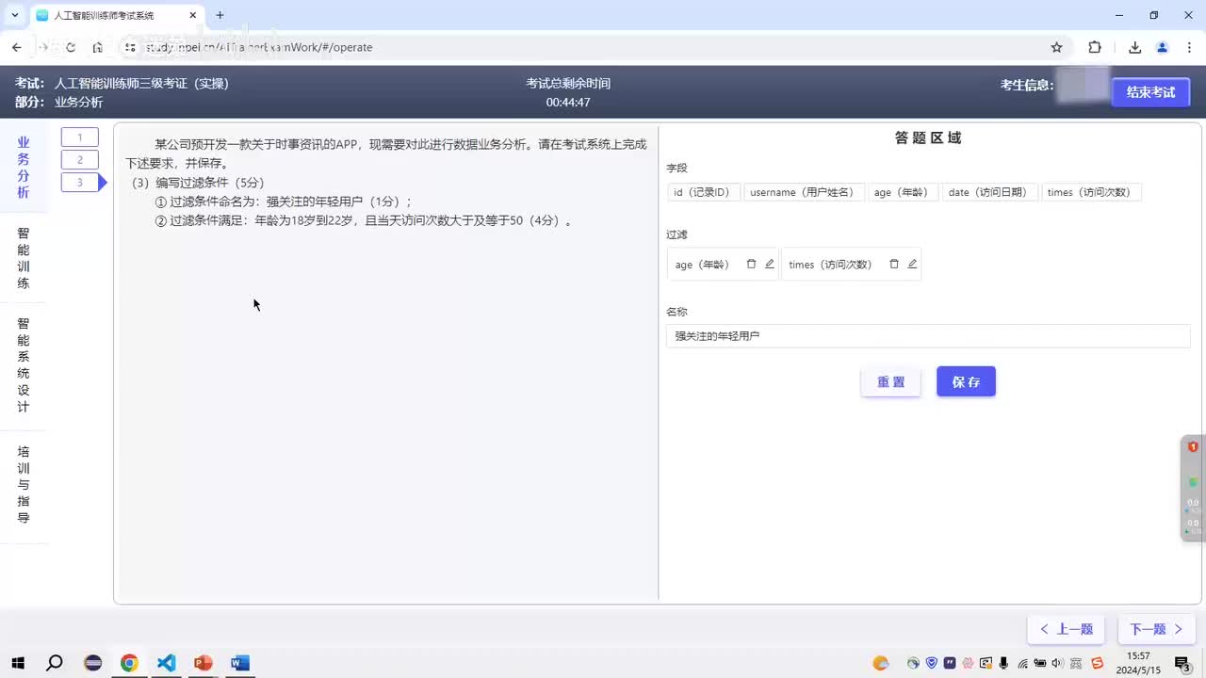Image resolution: width=1206 pixels, height=678 pixels.
Task: Open the Chrome three-dot menu
Action: (1189, 47)
